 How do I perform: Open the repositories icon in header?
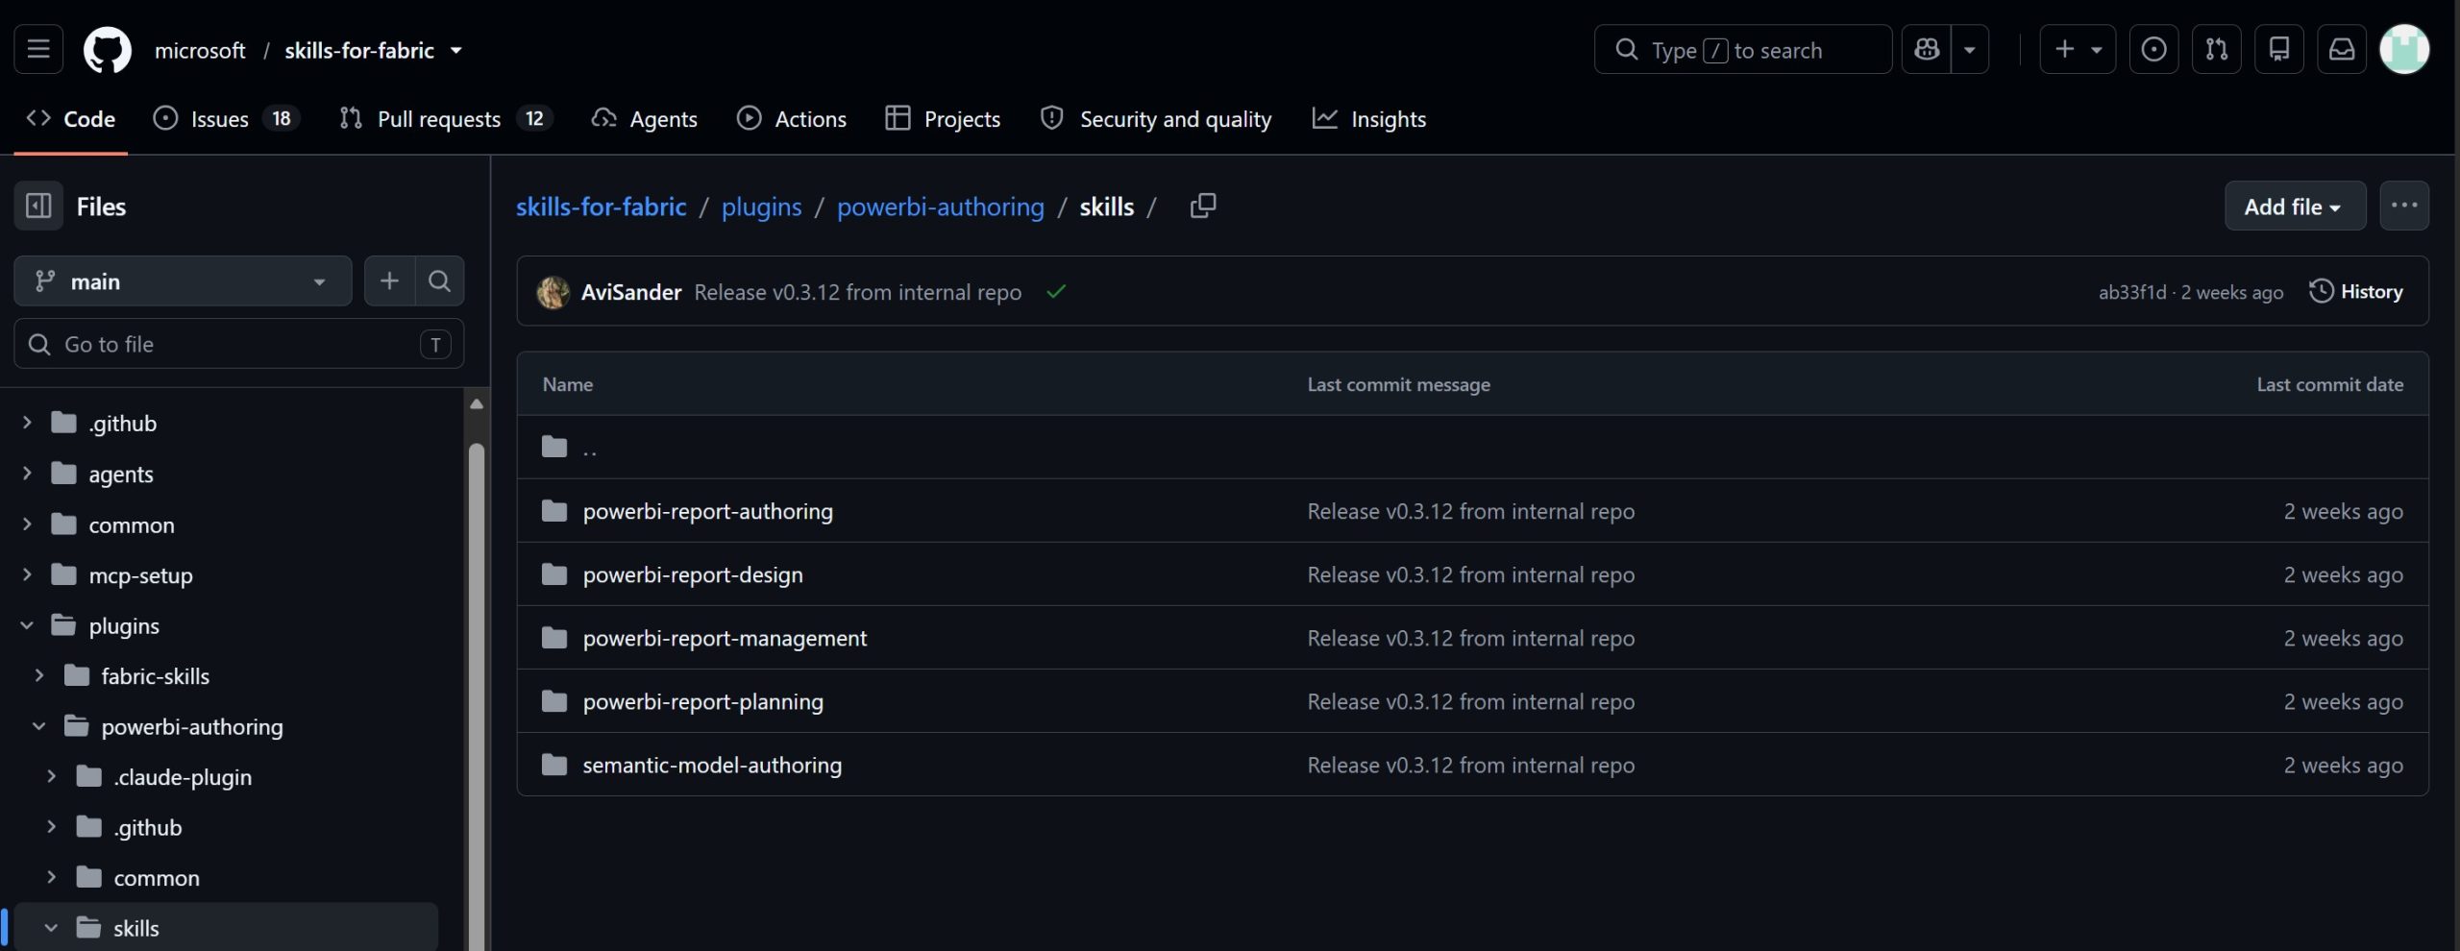2278,49
